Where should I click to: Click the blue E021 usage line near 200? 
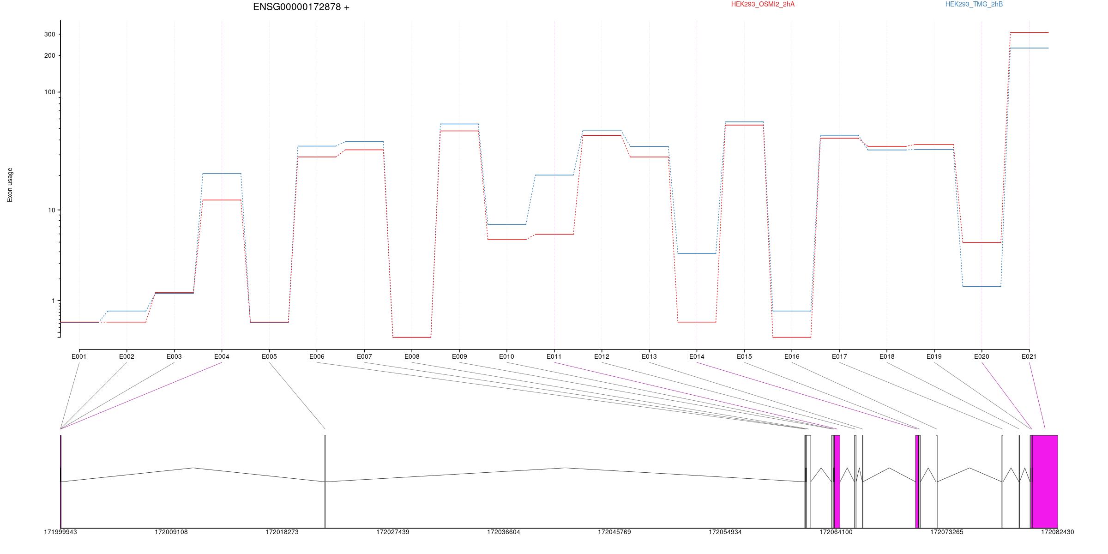point(1029,48)
